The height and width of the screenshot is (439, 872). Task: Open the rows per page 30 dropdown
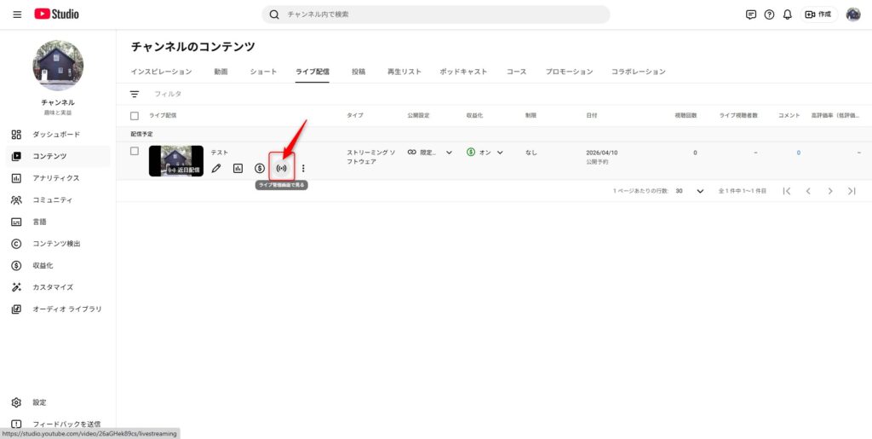coord(690,191)
